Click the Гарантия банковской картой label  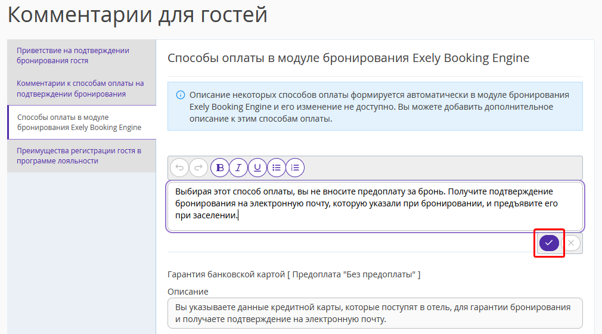click(x=294, y=274)
